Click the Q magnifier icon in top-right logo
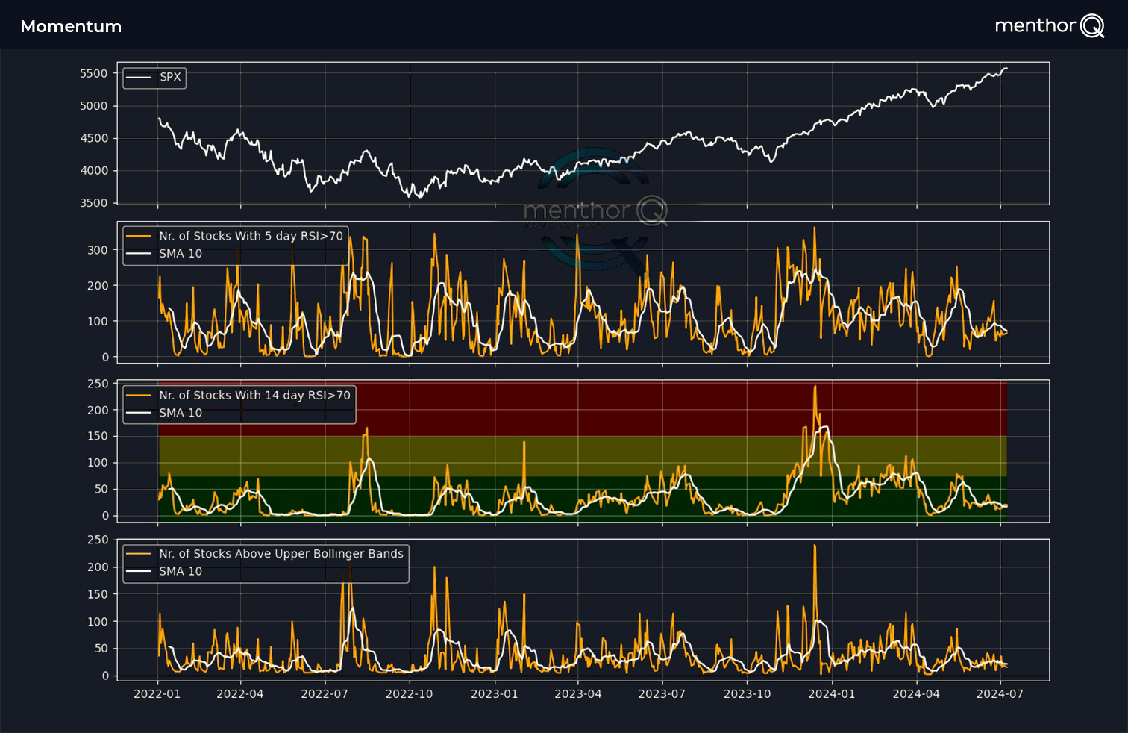1128x733 pixels. coord(1093,26)
